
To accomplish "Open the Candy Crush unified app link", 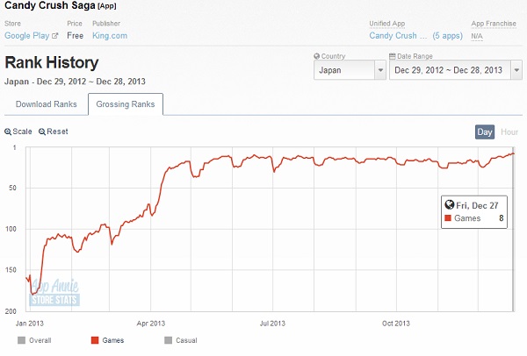I will click(x=398, y=36).
